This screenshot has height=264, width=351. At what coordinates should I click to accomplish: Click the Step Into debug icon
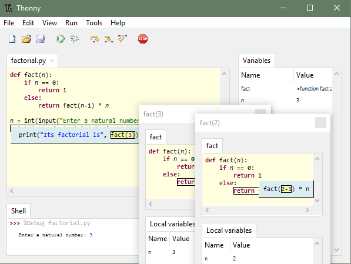109,39
